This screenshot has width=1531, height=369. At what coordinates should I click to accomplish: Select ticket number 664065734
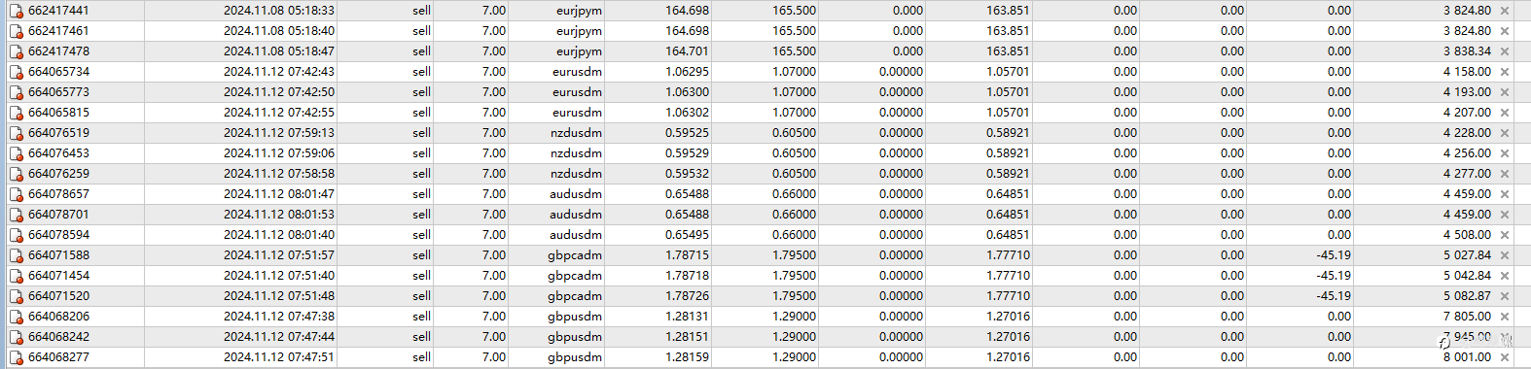pos(58,72)
